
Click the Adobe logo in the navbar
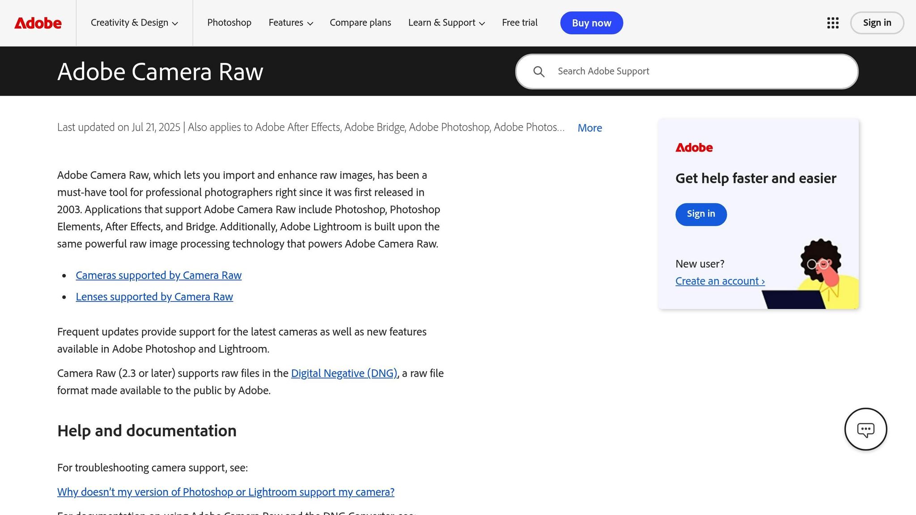pyautogui.click(x=38, y=23)
